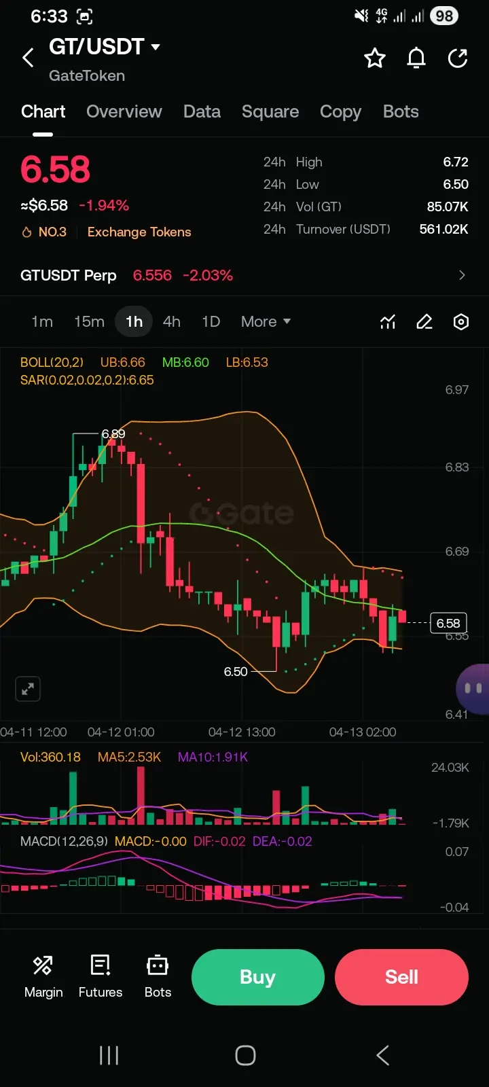Screen dimensions: 489x1087
Task: Open Bots from bottom bar
Action: (x=158, y=977)
